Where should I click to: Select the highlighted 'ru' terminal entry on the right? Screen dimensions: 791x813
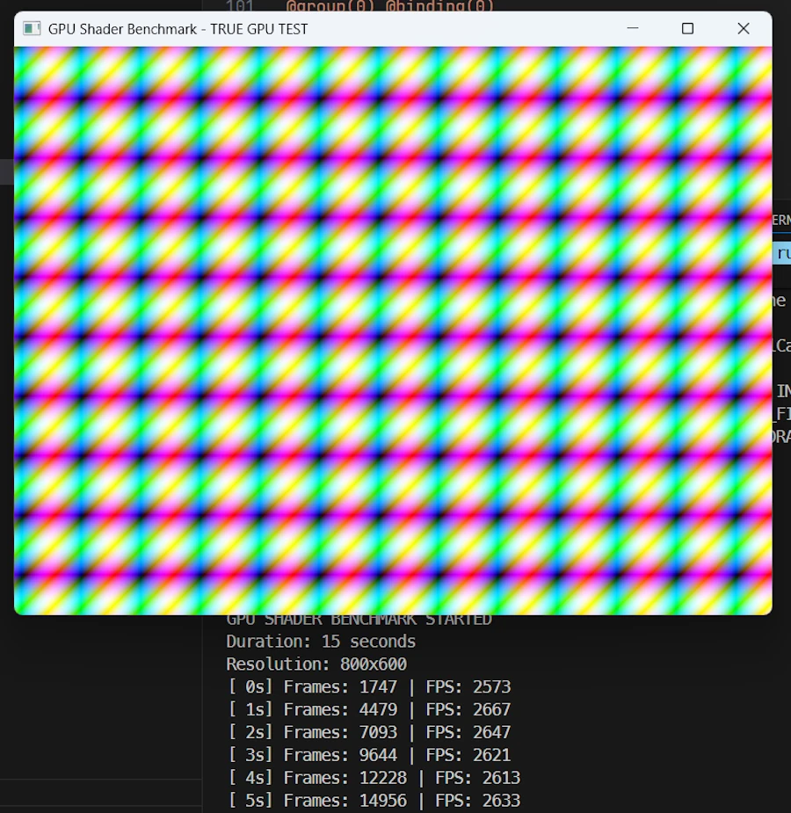780,253
